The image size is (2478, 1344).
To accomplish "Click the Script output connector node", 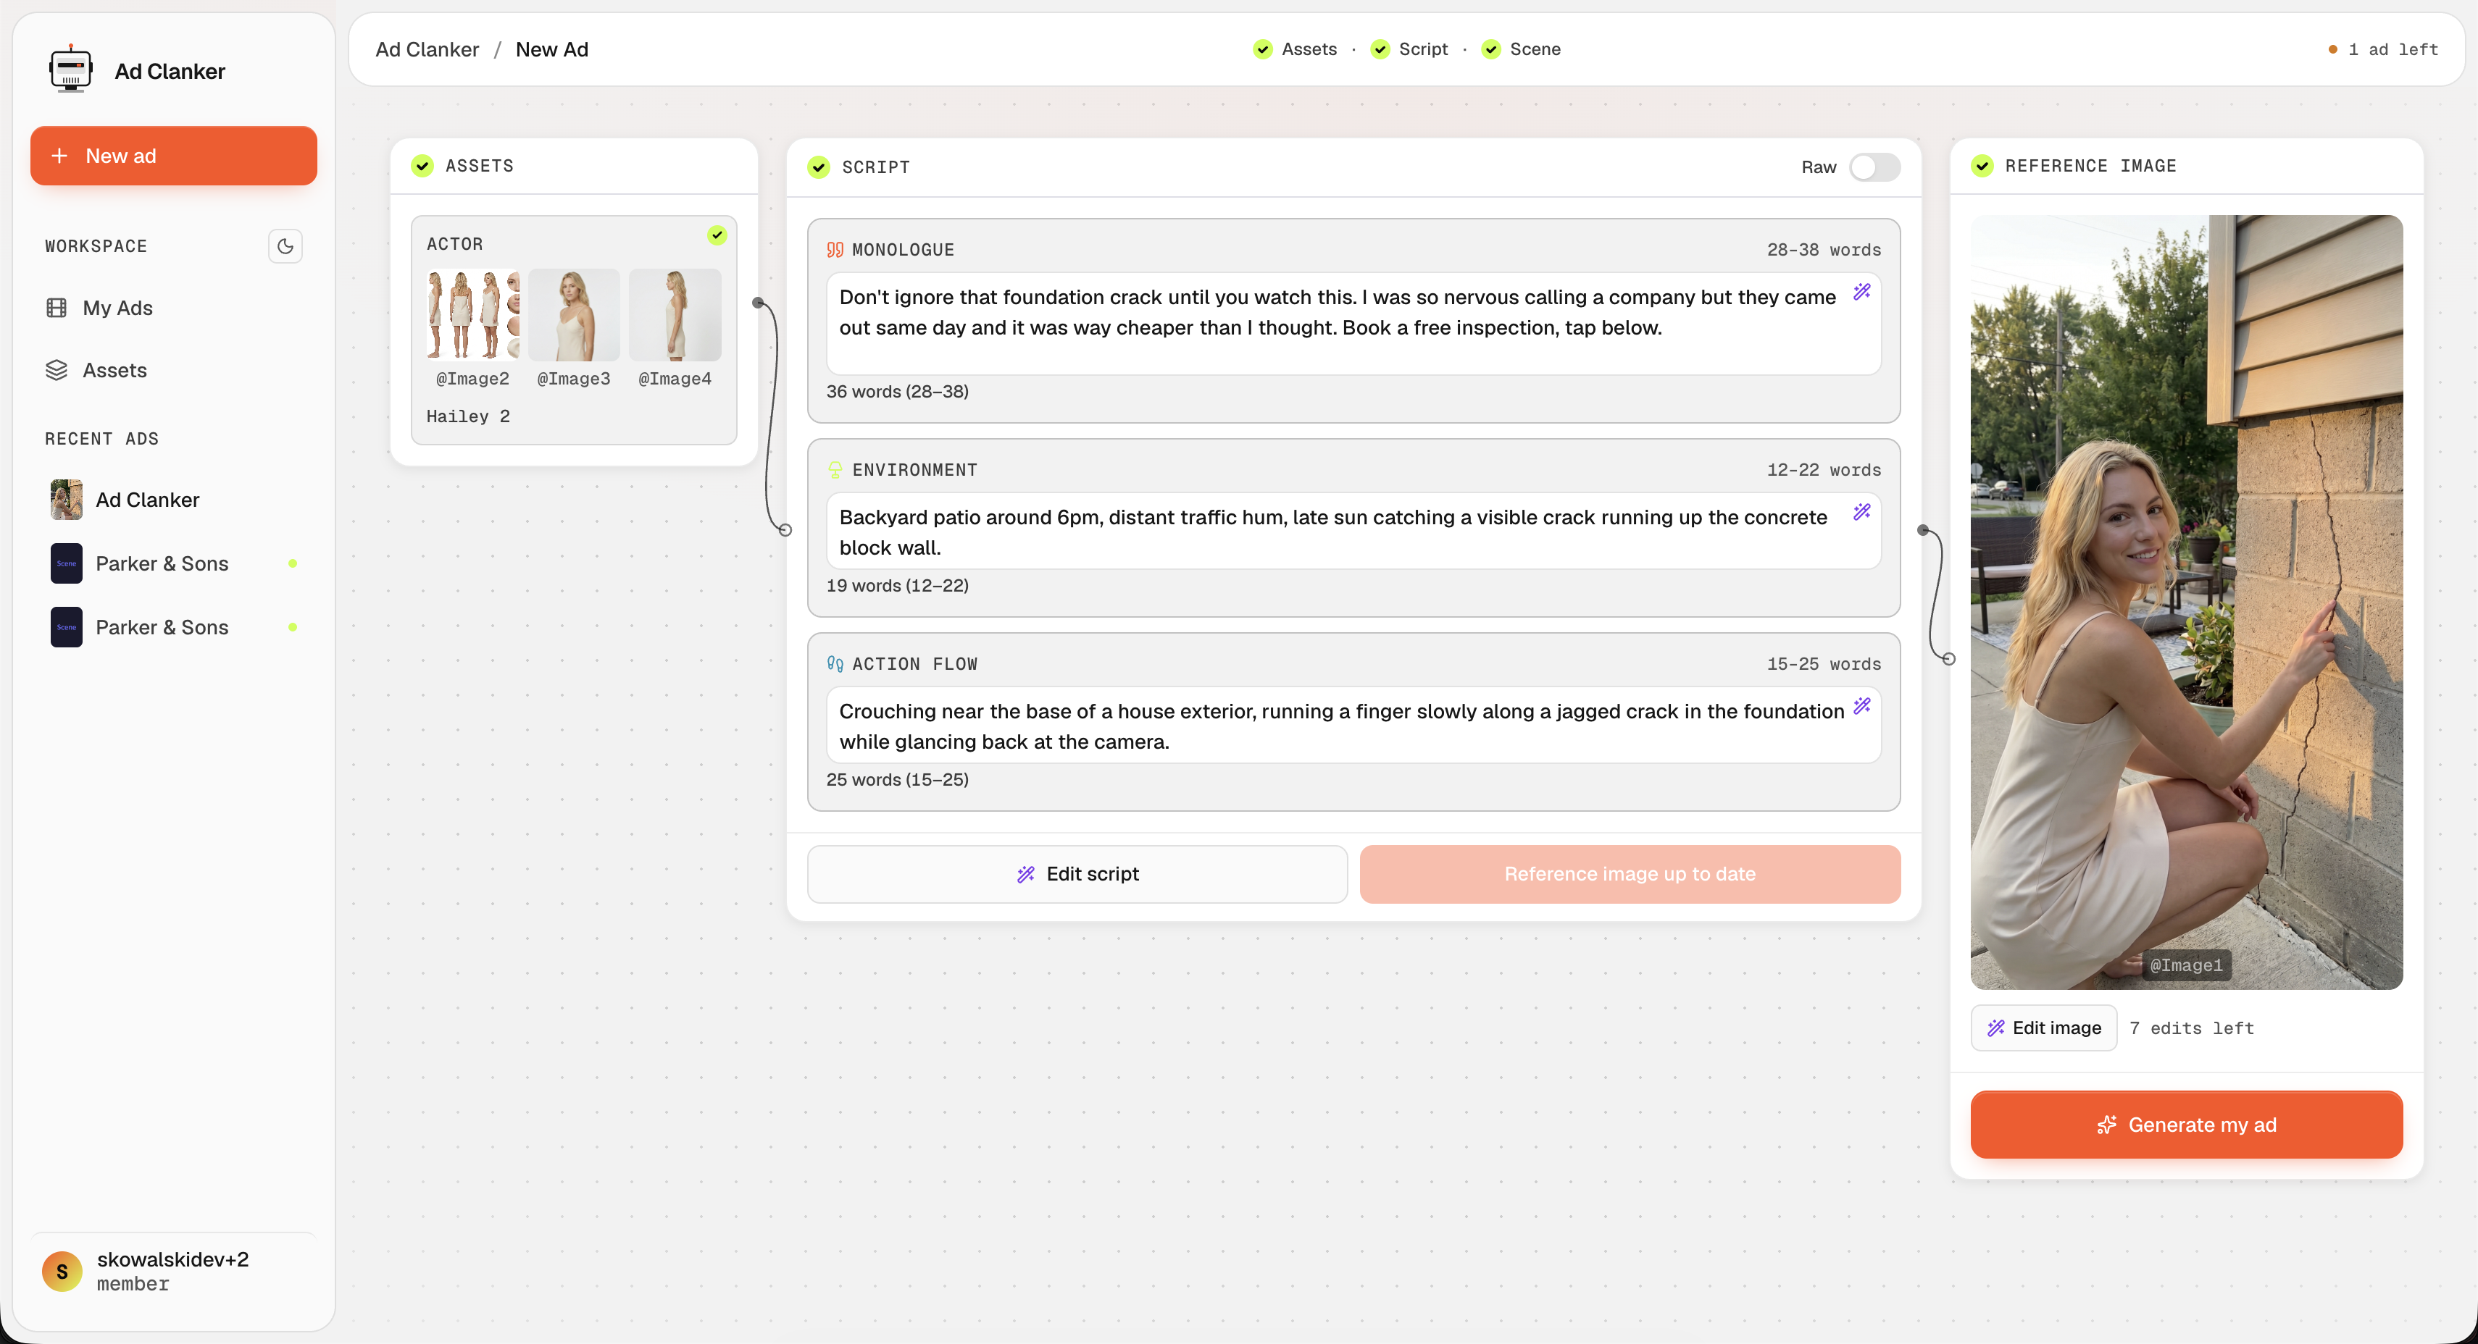I will click(x=1923, y=531).
